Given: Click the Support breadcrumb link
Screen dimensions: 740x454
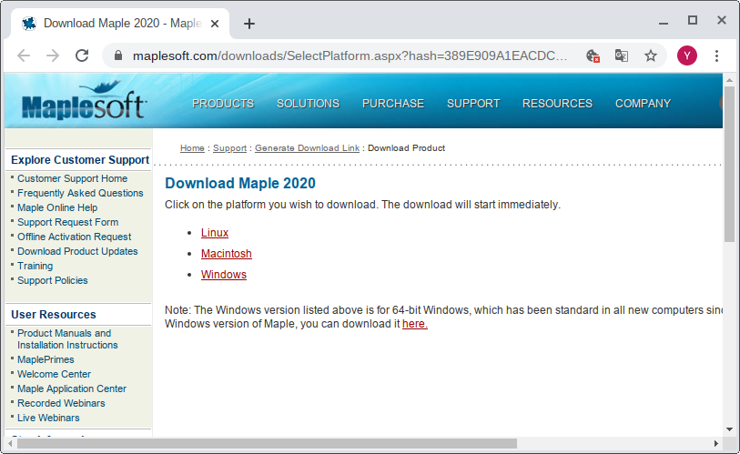Looking at the screenshot, I should (x=230, y=148).
